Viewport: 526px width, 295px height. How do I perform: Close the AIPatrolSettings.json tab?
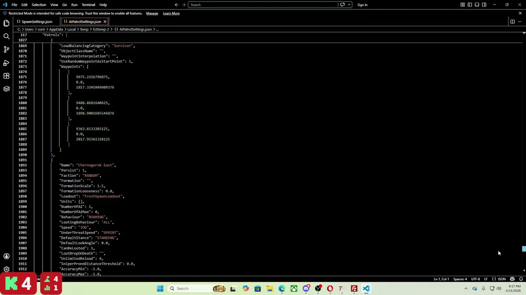(x=105, y=21)
